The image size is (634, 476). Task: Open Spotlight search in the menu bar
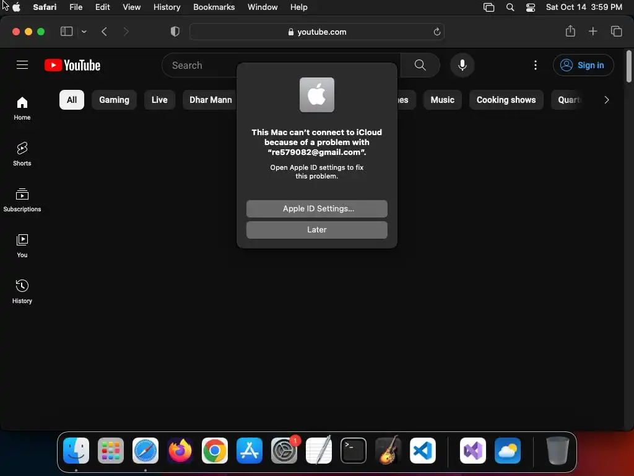pyautogui.click(x=510, y=7)
